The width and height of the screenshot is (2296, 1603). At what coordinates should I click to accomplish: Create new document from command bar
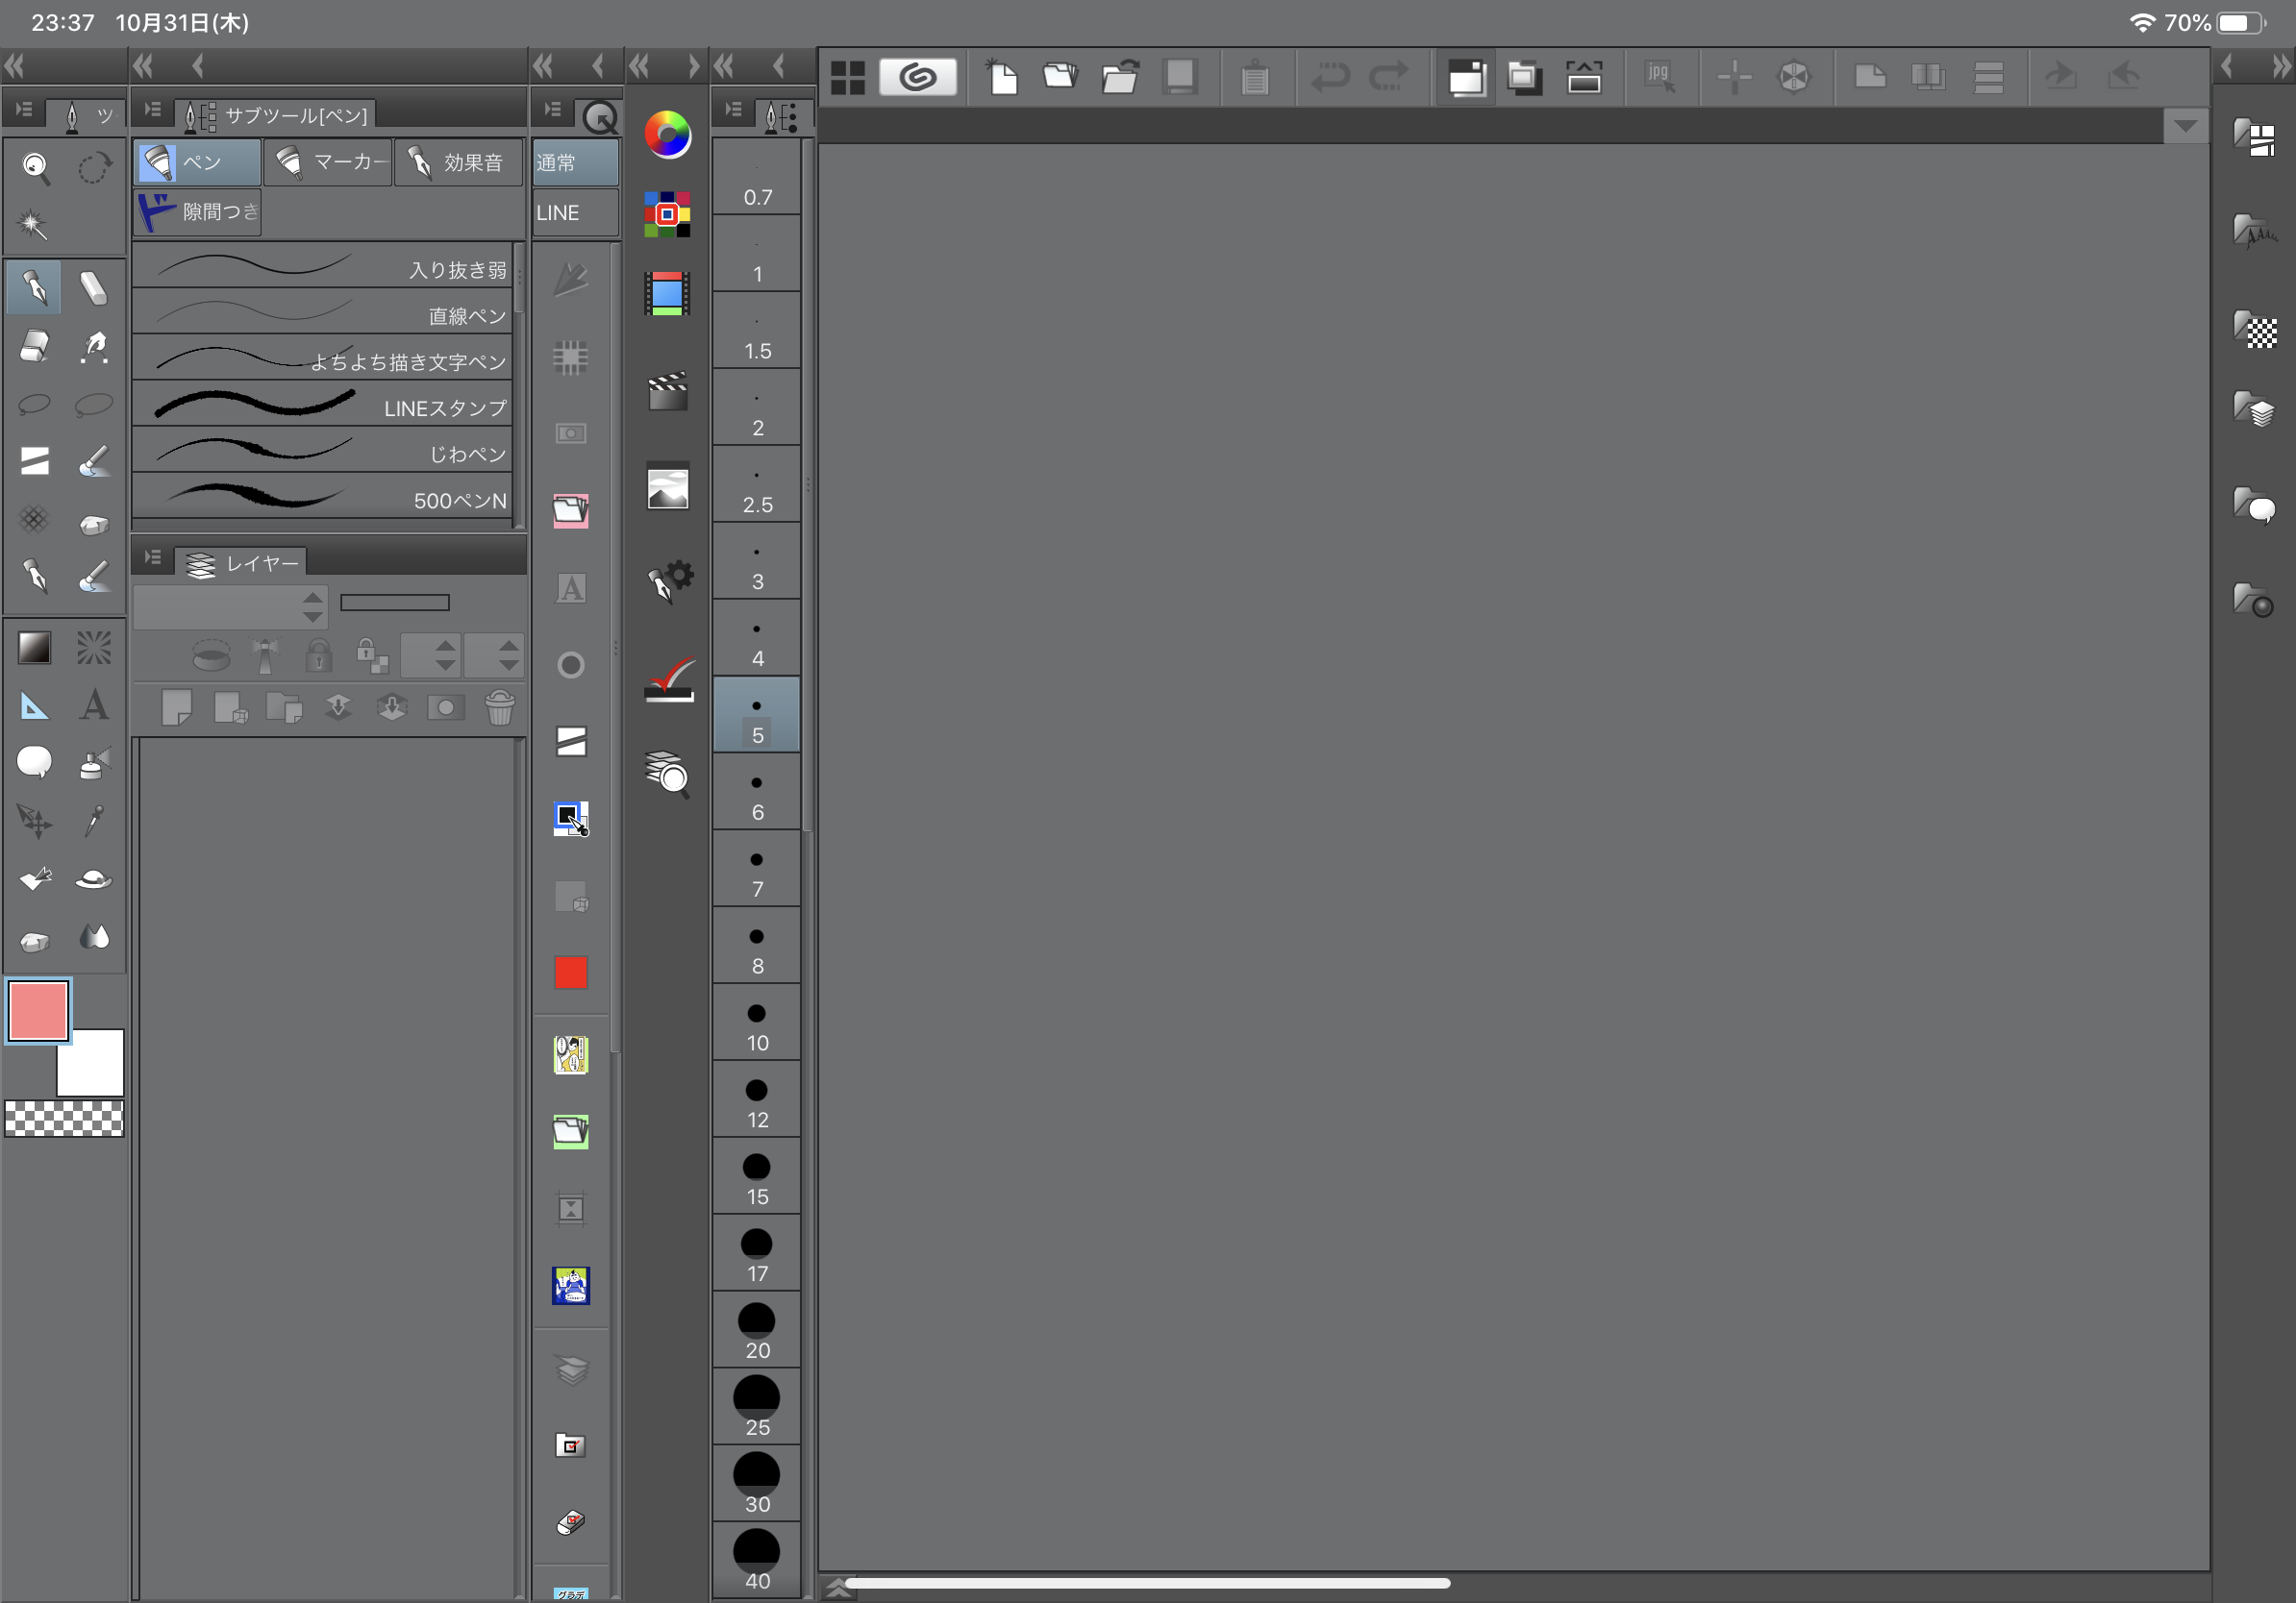point(1002,77)
